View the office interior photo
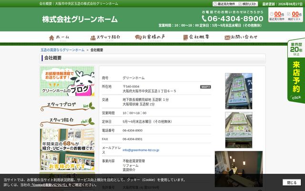The image size is (305, 191). click(239, 169)
